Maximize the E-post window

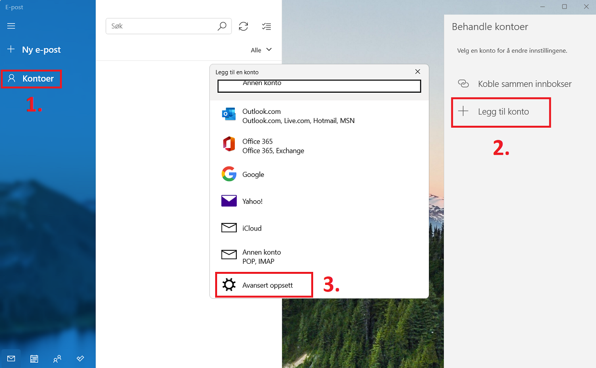tap(564, 7)
